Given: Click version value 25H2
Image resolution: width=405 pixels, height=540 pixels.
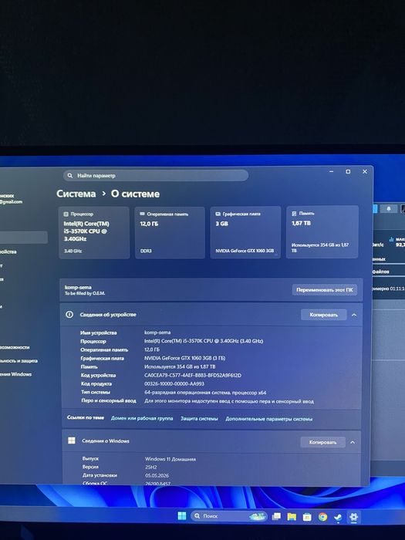Looking at the screenshot, I should (151, 467).
